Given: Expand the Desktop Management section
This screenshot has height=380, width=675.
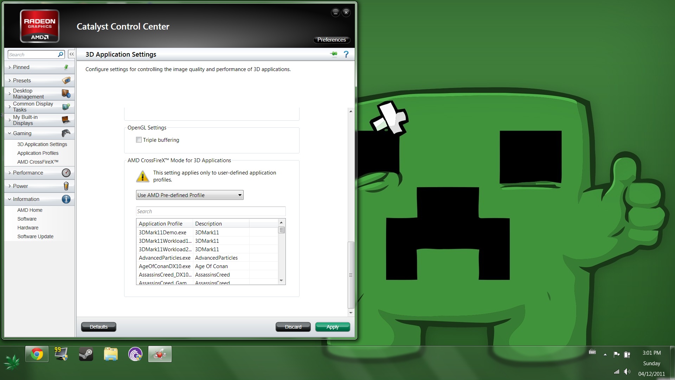Looking at the screenshot, I should (28, 94).
